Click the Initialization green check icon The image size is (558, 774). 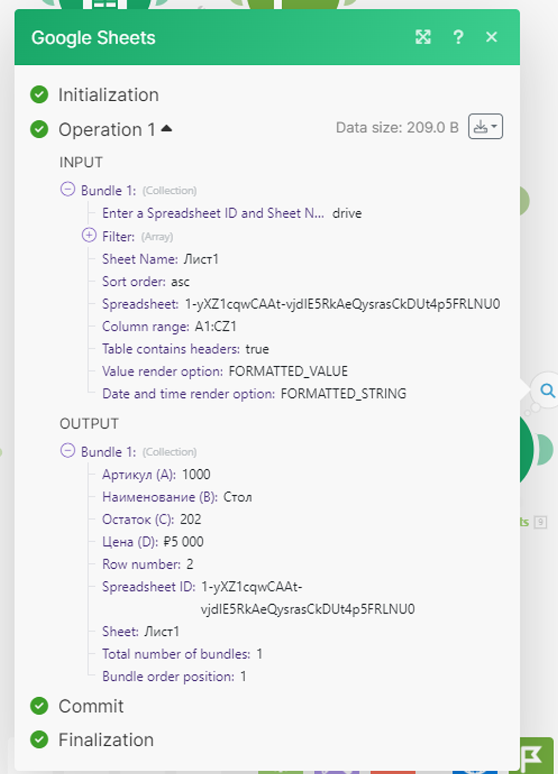39,95
